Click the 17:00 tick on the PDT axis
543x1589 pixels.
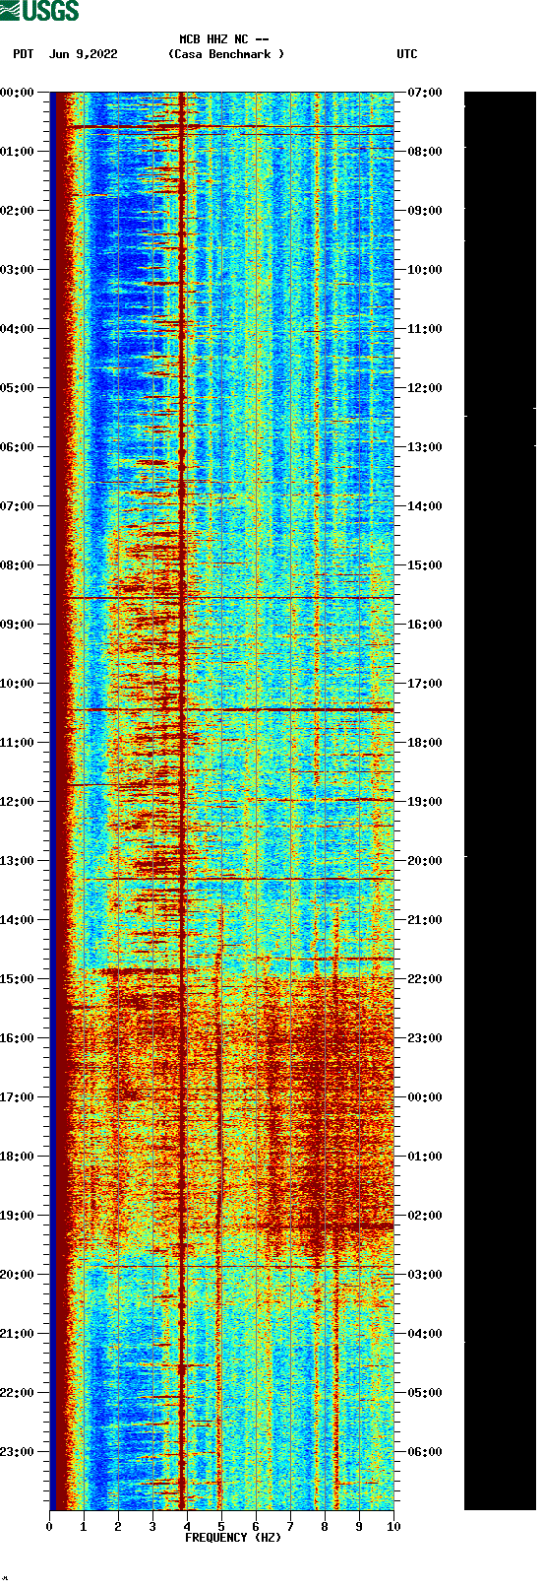point(18,1096)
